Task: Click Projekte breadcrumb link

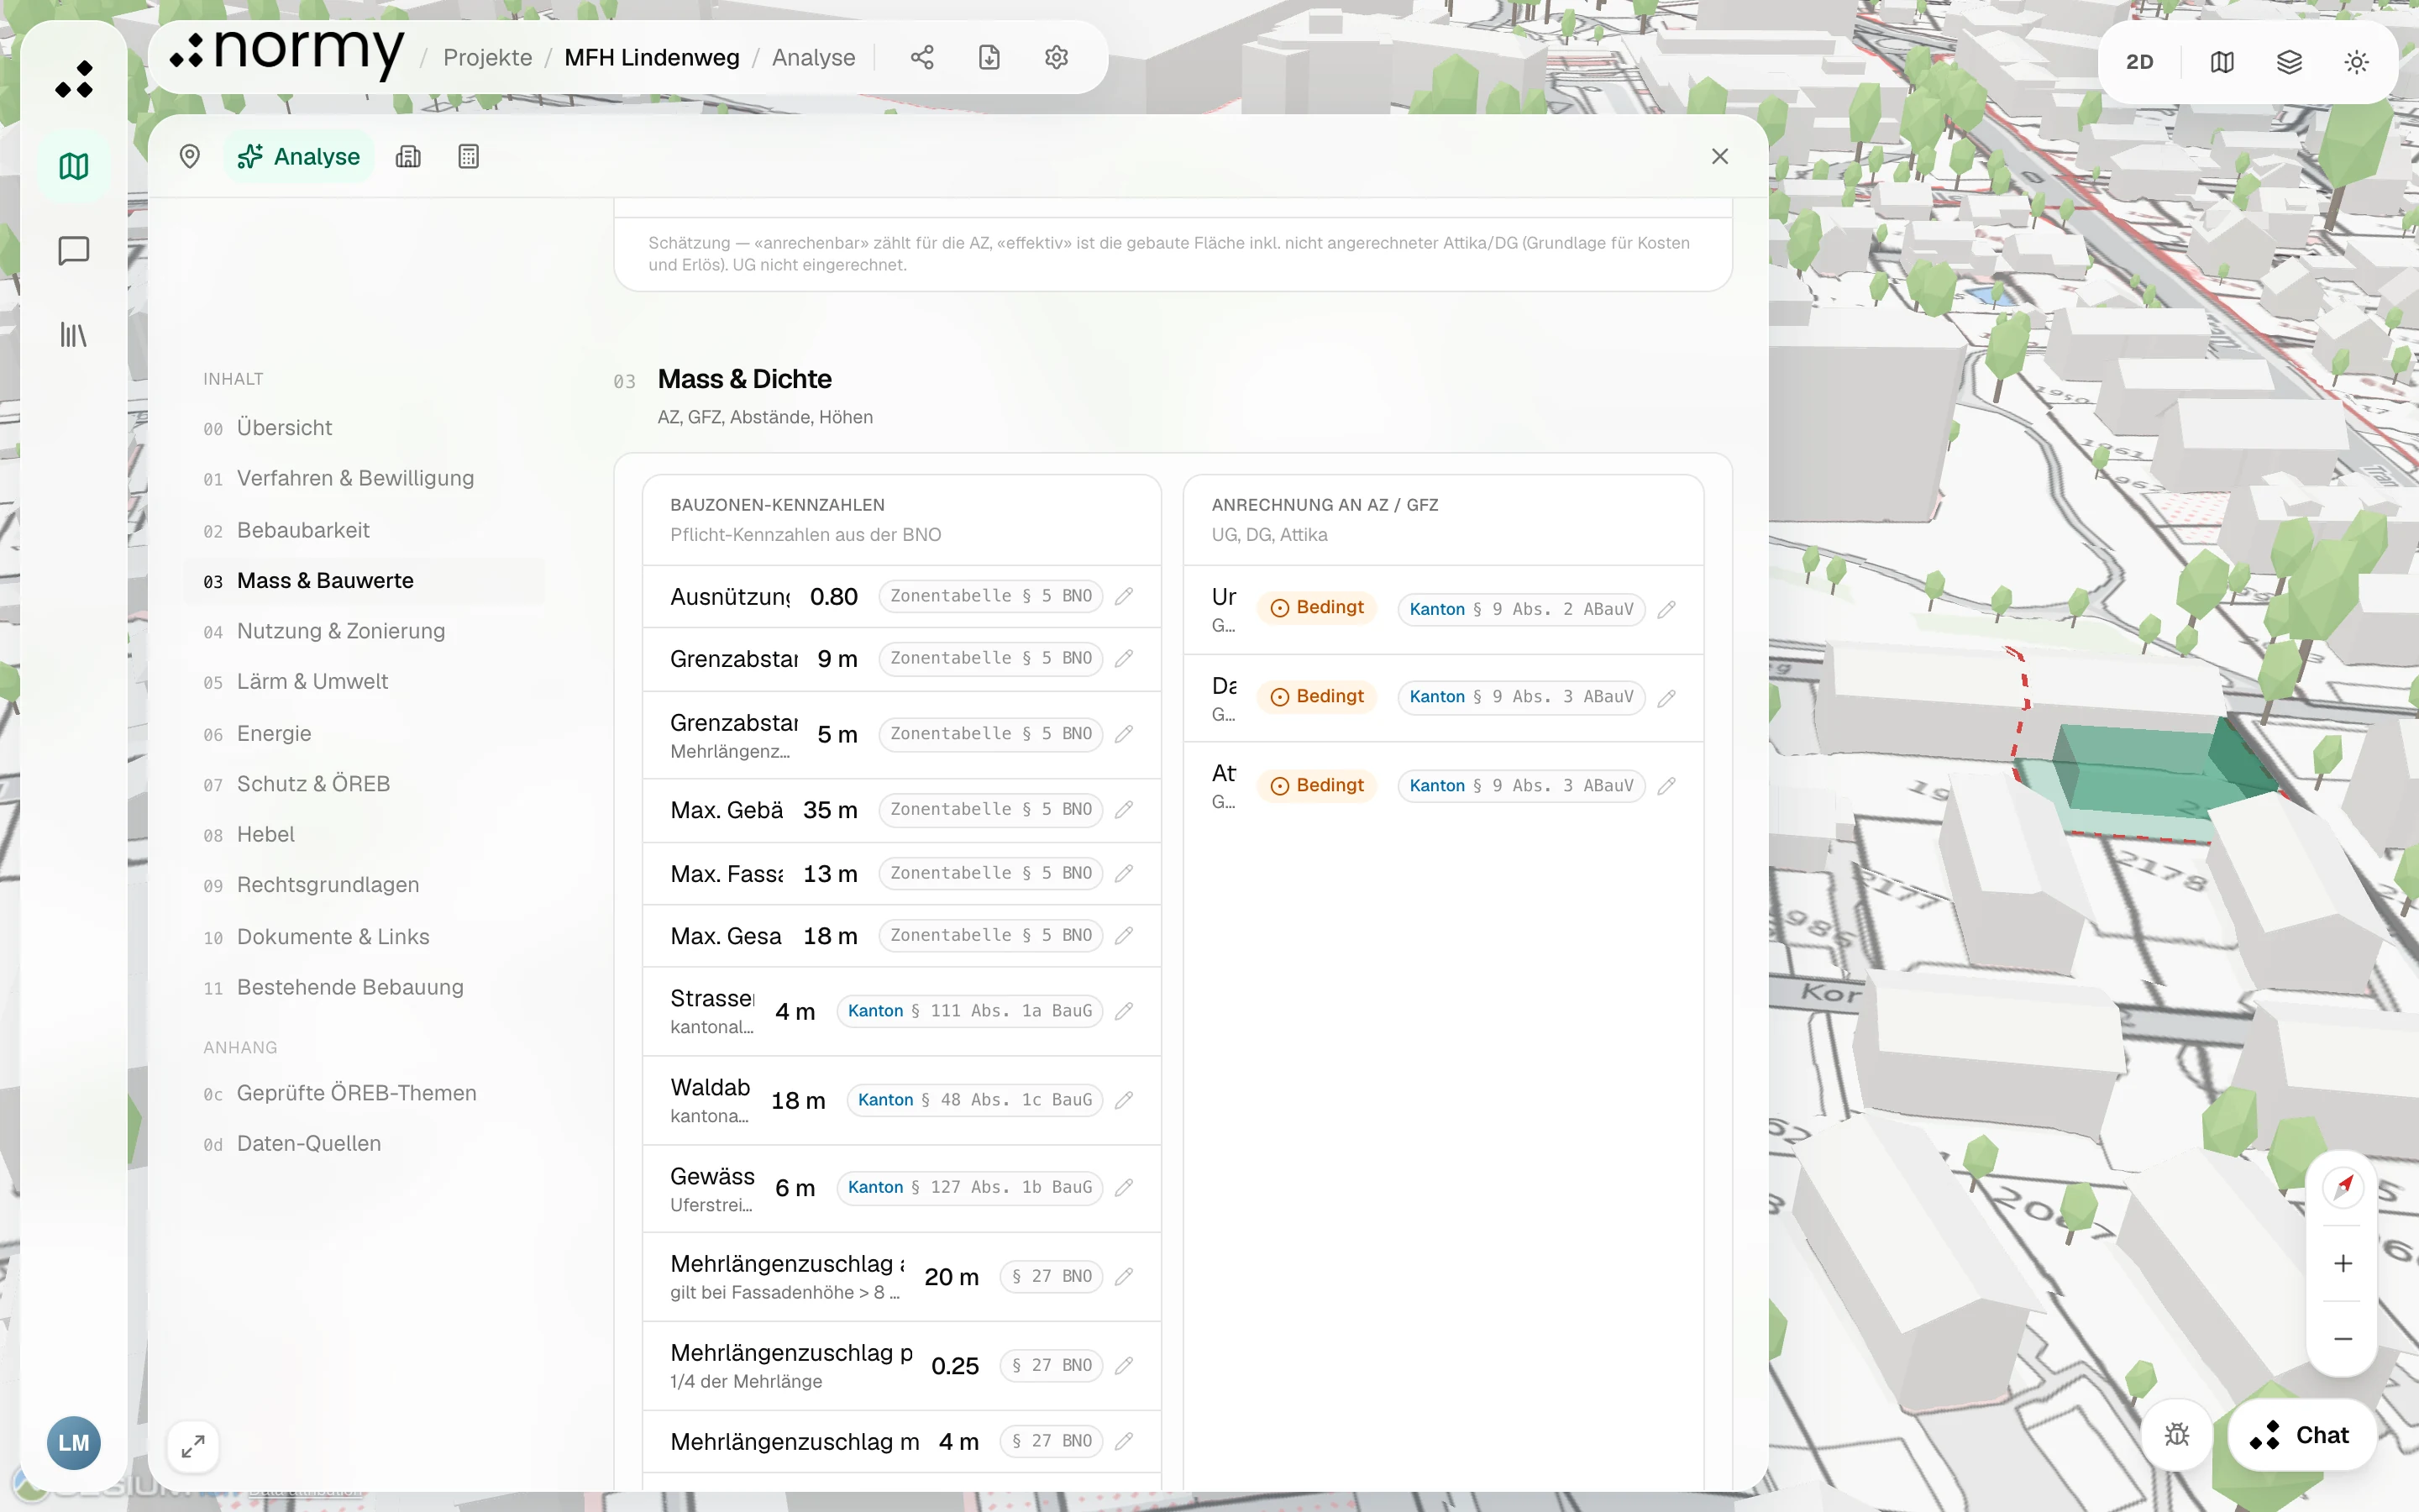Action: 488,58
